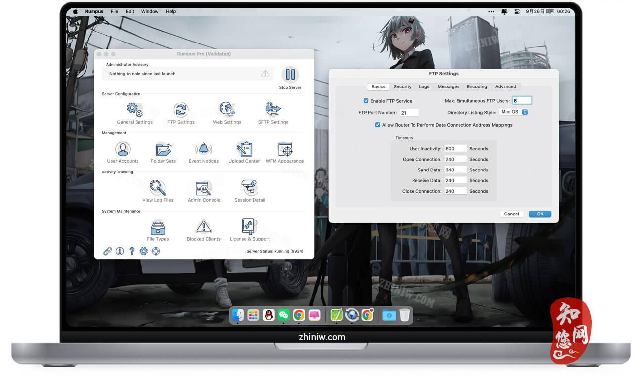Image resolution: width=642 pixels, height=385 pixels.
Task: Open the Edit menu
Action: [130, 11]
